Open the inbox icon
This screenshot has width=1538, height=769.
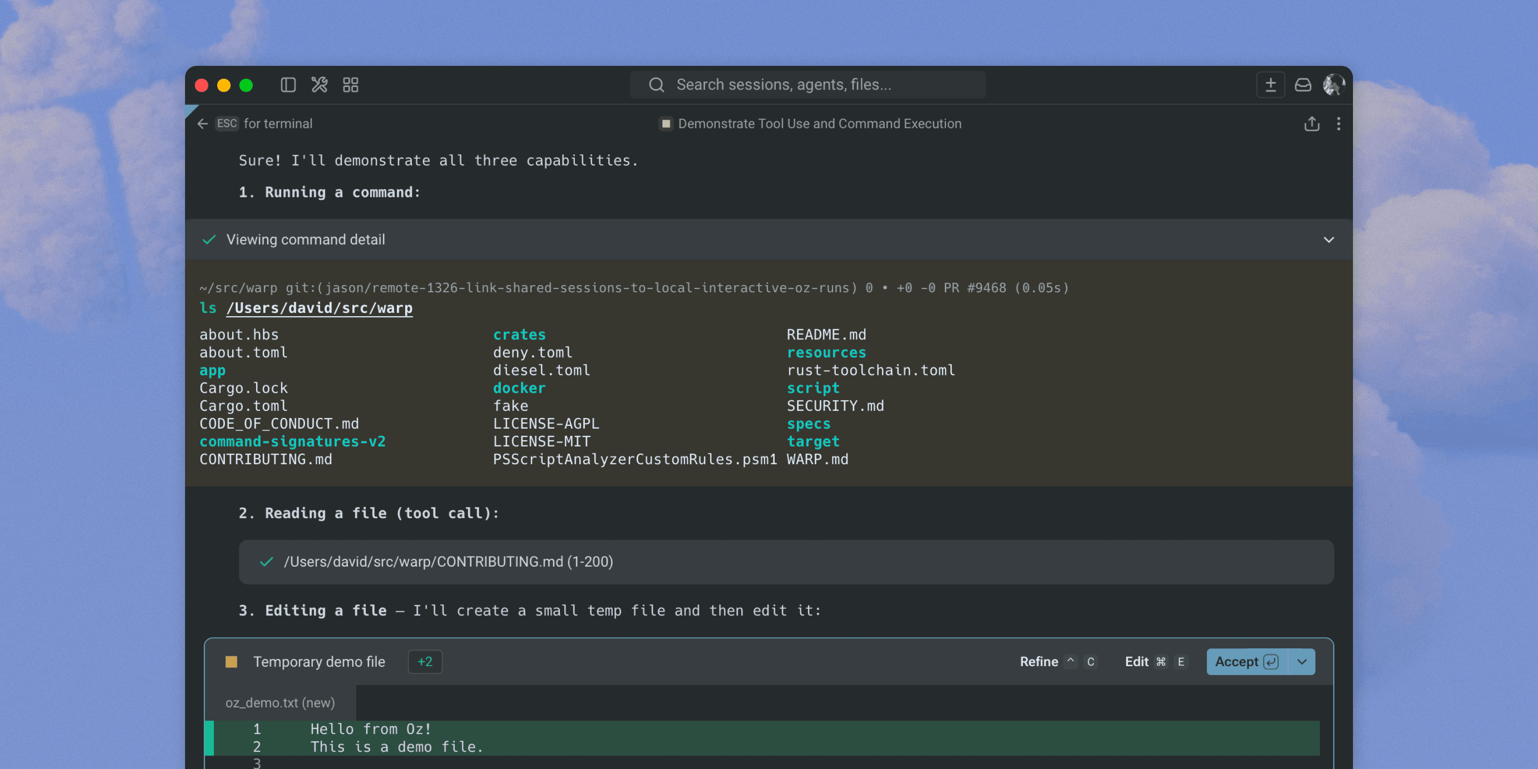pyautogui.click(x=1303, y=85)
